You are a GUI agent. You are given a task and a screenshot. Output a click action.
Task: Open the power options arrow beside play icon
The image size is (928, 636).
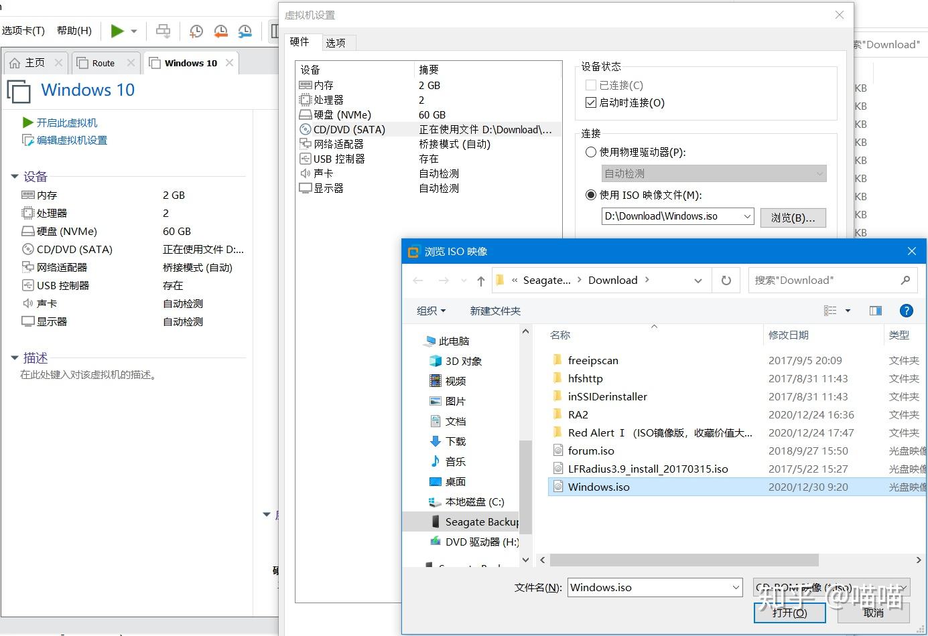134,31
